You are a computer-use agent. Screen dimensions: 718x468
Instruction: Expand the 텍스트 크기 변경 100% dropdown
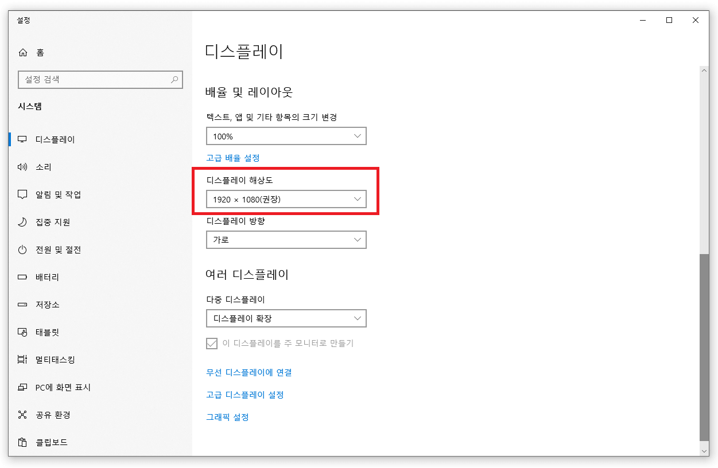286,136
